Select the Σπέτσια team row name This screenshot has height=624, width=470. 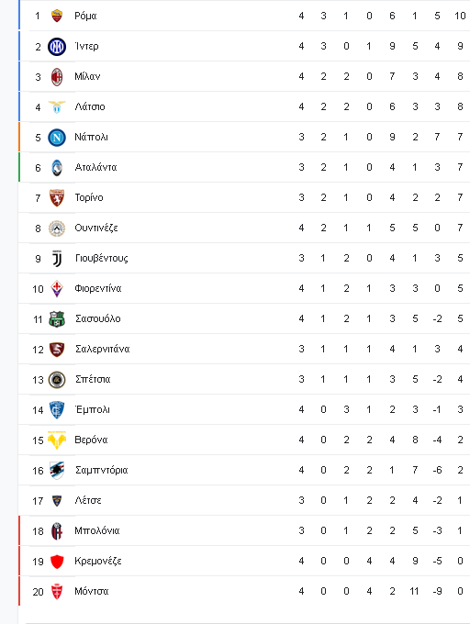tap(93, 379)
